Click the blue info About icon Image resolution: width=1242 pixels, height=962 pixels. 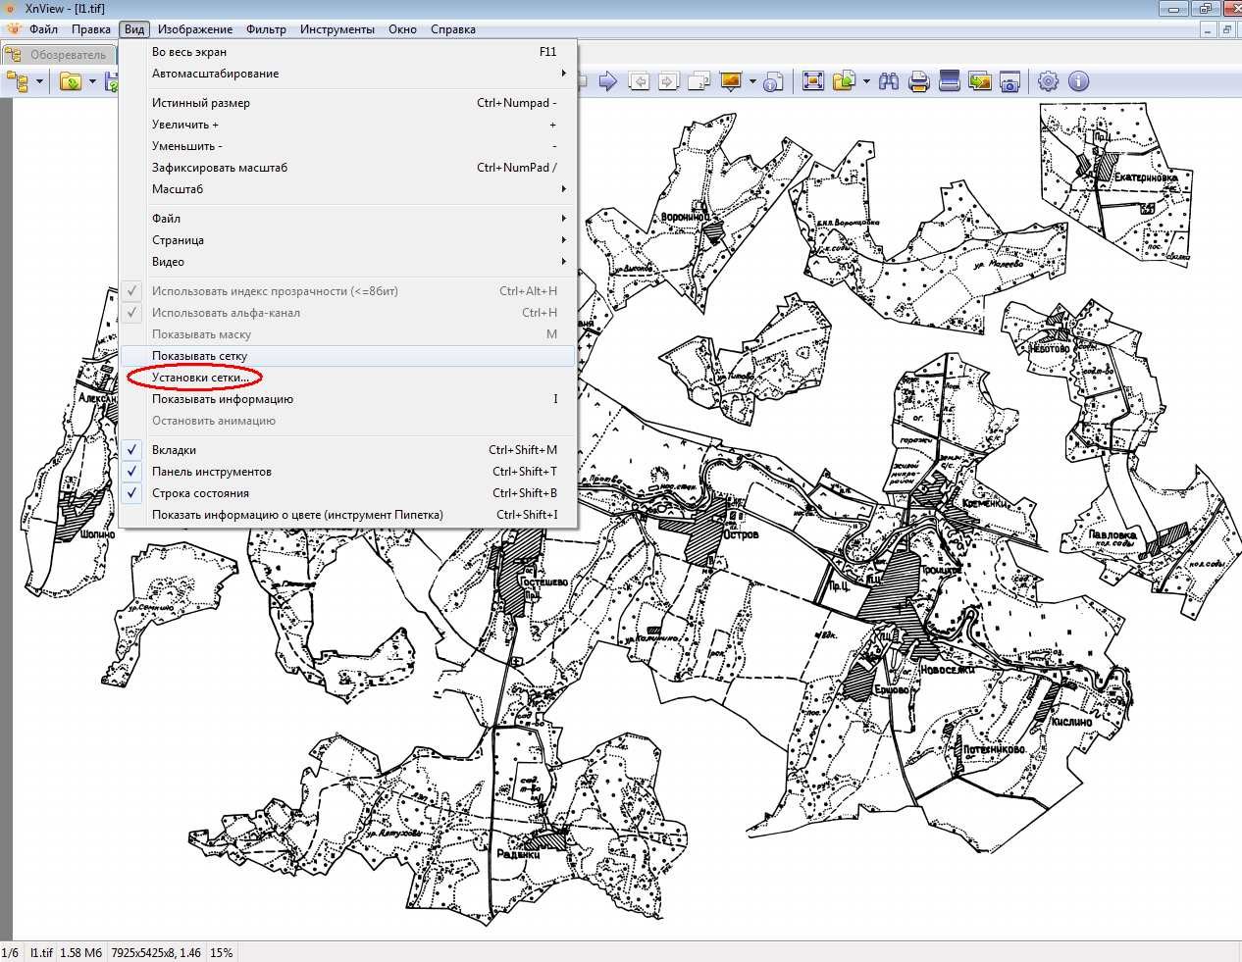(1078, 81)
